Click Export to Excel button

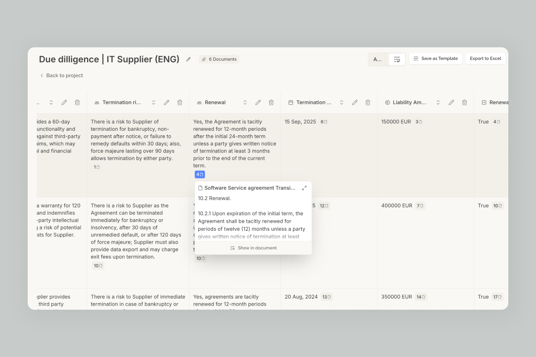click(x=486, y=58)
